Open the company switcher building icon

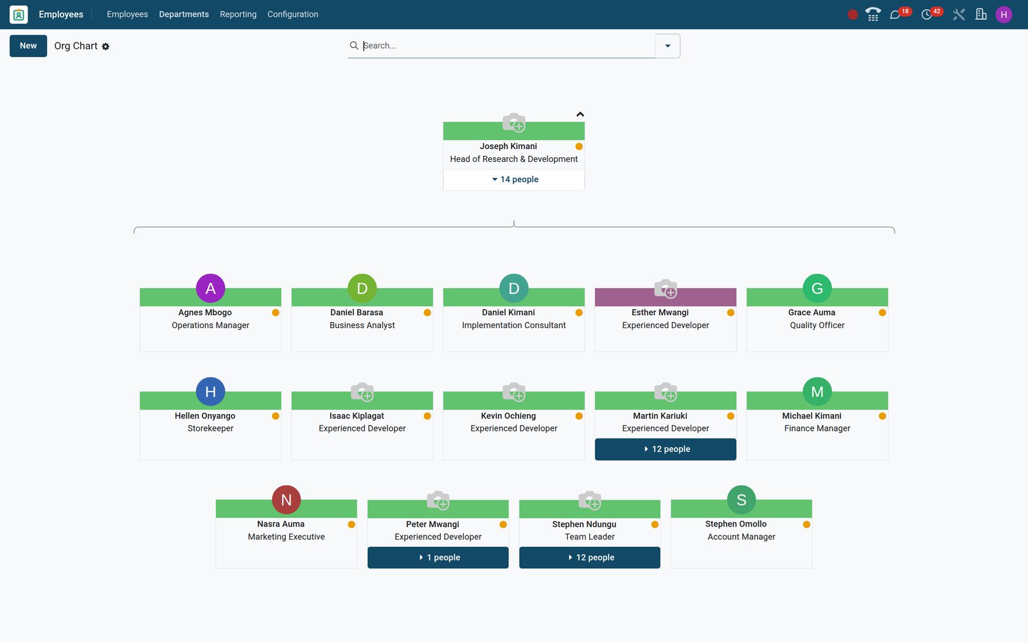click(980, 14)
